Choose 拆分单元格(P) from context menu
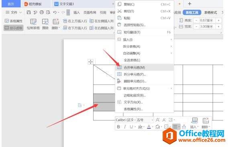The image size is (228, 147). (145, 74)
